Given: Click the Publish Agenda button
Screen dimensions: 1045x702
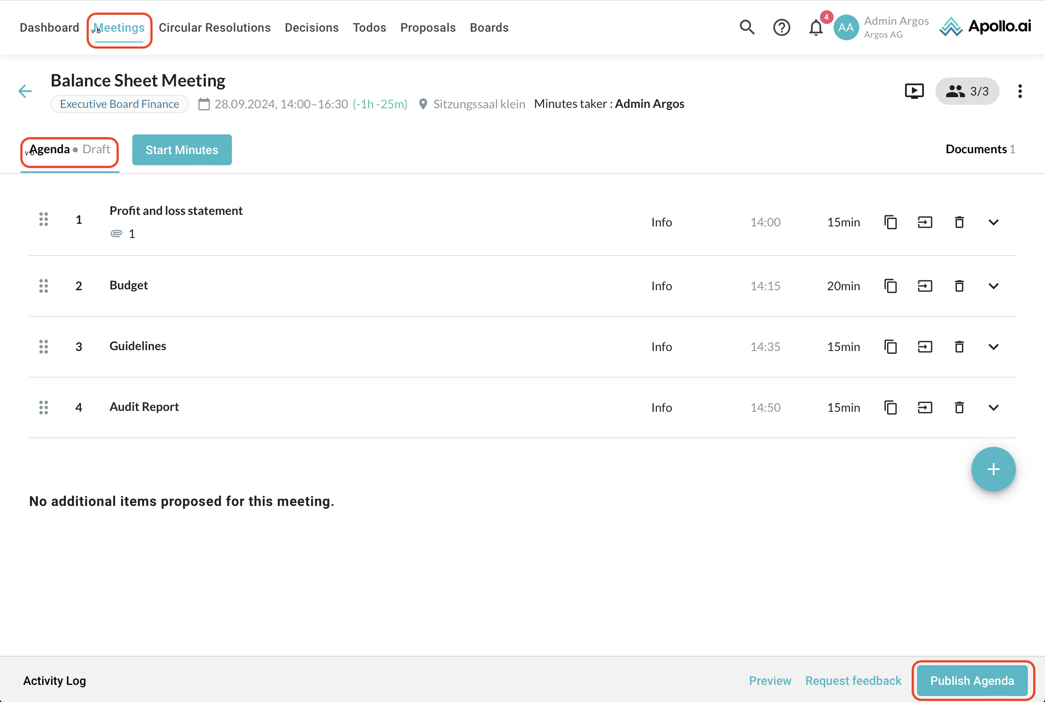Looking at the screenshot, I should tap(972, 681).
